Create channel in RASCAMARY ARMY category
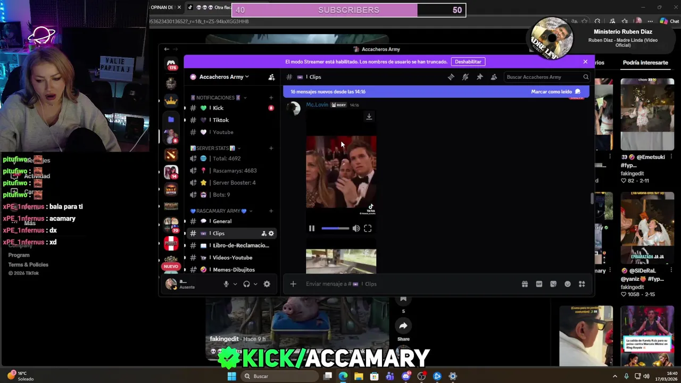Image resolution: width=681 pixels, height=383 pixels. [x=271, y=211]
